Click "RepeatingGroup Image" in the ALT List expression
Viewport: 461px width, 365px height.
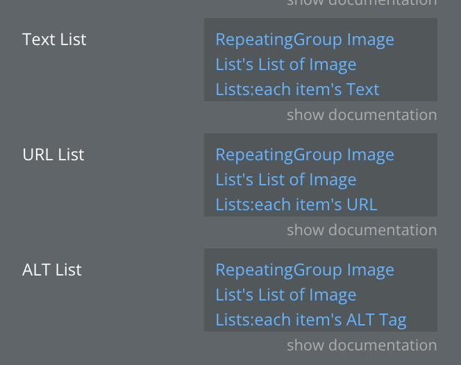click(305, 270)
